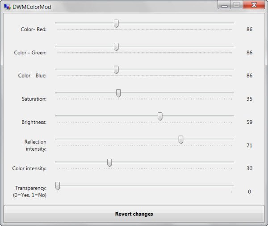Click the 'Transparency: (0=Yes, 1=No)' label

30,192
